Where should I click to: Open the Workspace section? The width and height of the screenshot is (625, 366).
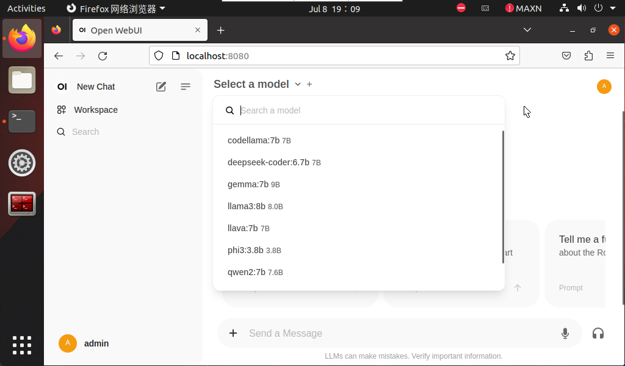pos(95,110)
